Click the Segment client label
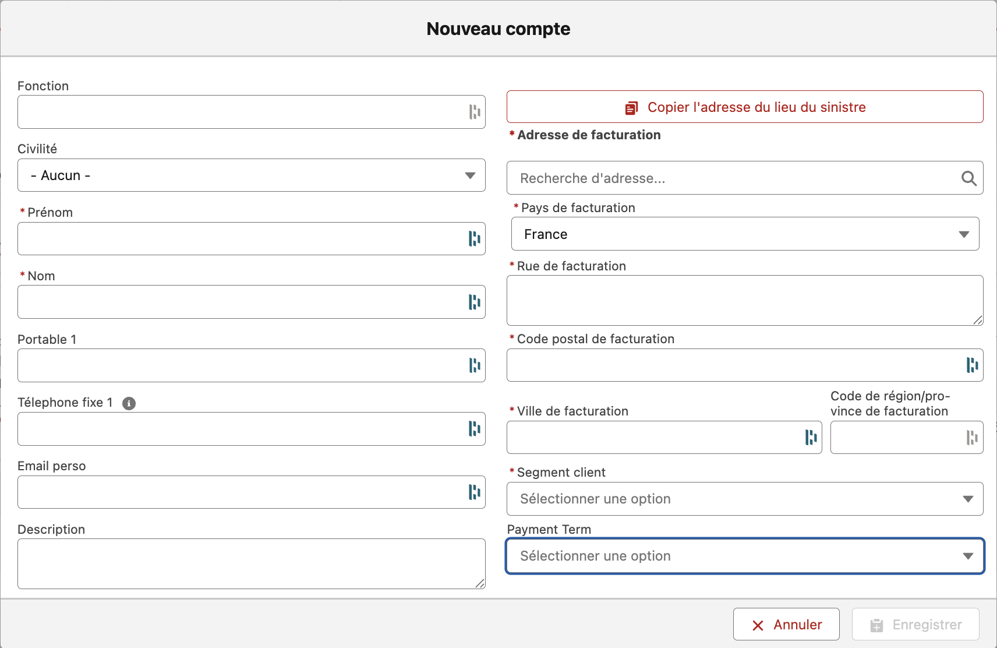 coord(561,473)
